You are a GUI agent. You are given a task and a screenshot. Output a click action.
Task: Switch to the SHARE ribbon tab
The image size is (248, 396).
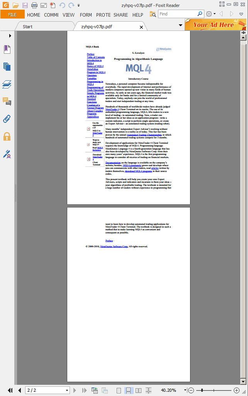point(121,15)
